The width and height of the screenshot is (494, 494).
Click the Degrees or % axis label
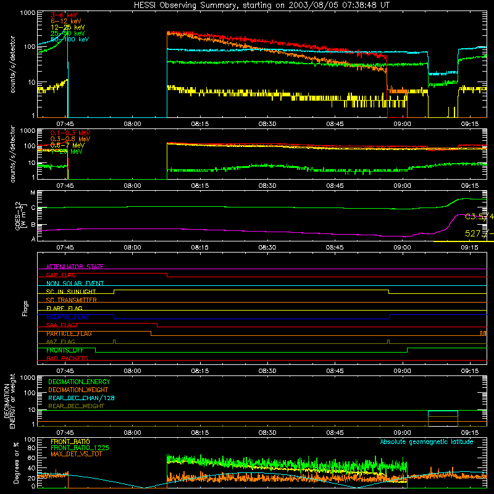tap(16, 463)
